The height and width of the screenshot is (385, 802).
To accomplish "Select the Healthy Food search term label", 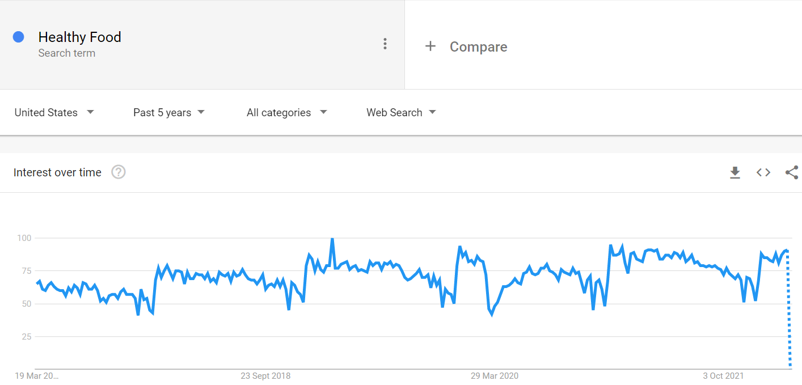I will pyautogui.click(x=79, y=37).
